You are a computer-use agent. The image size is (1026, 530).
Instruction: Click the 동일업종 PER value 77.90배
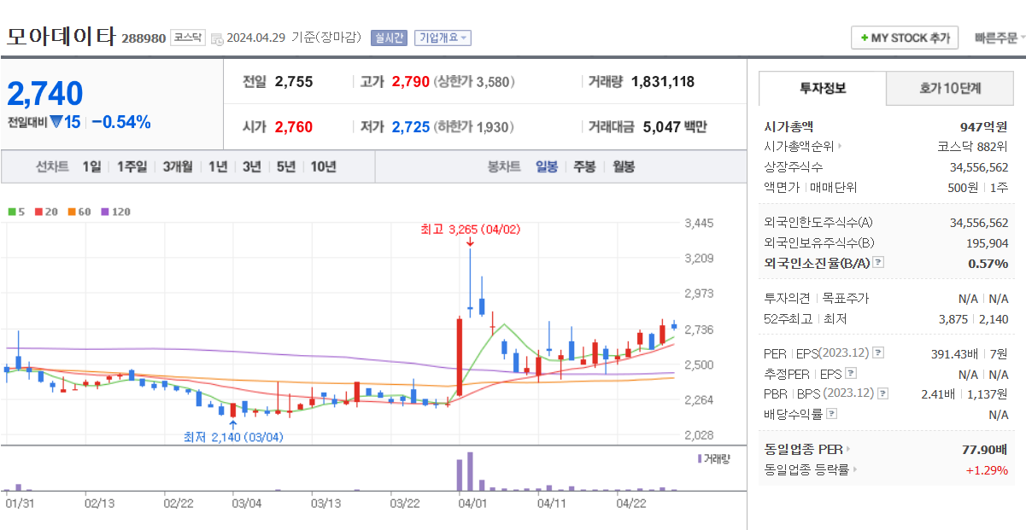[984, 449]
